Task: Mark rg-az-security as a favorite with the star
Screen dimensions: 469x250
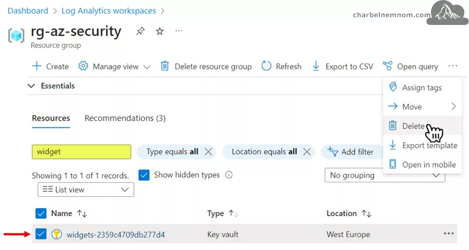Action: [160, 31]
